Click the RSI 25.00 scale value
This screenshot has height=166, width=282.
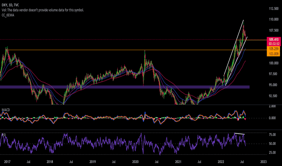pyautogui.click(x=272, y=152)
